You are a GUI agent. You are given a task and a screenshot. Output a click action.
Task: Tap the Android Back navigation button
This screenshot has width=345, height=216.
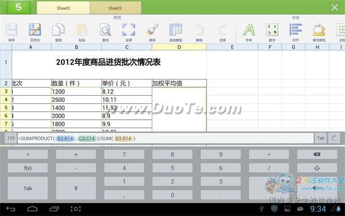[11, 209]
